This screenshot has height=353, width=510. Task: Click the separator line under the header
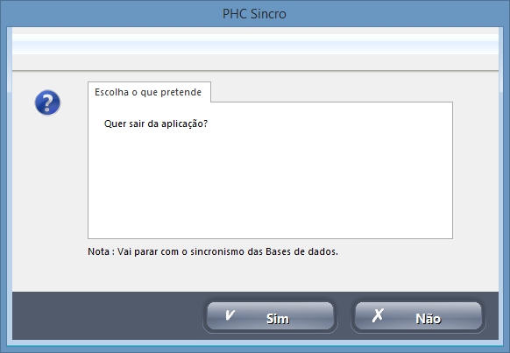(x=255, y=70)
